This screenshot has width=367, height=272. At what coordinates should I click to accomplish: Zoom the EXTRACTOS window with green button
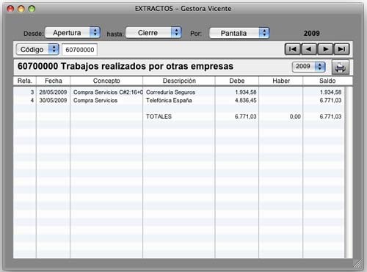[x=32, y=9]
